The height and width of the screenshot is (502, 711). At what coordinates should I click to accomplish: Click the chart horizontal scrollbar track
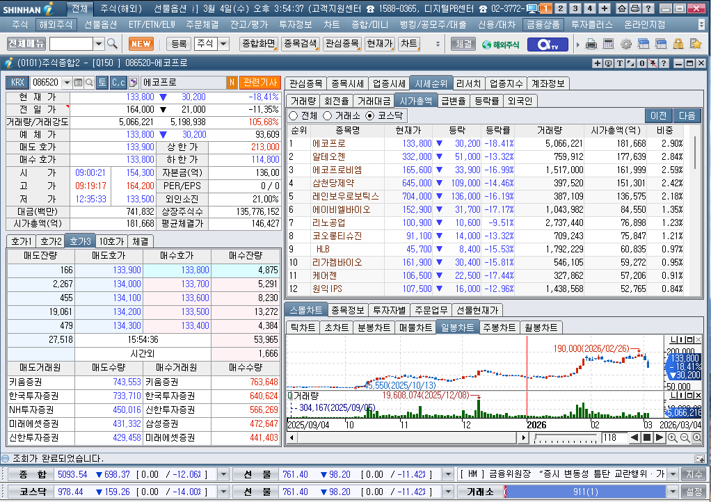tap(407, 437)
